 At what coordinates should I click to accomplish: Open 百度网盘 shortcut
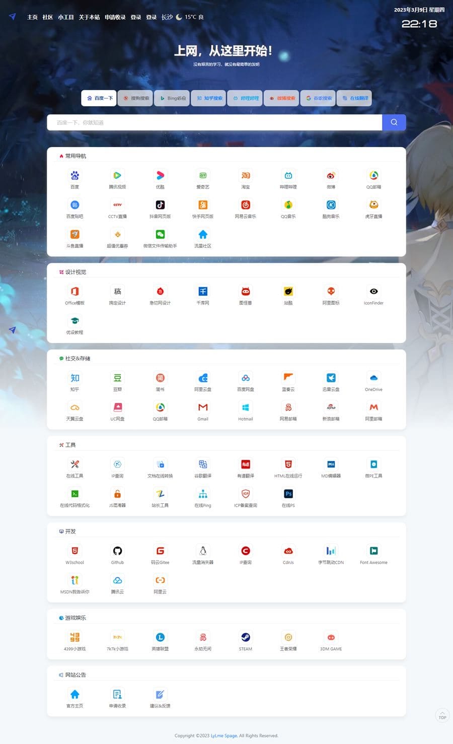245,381
